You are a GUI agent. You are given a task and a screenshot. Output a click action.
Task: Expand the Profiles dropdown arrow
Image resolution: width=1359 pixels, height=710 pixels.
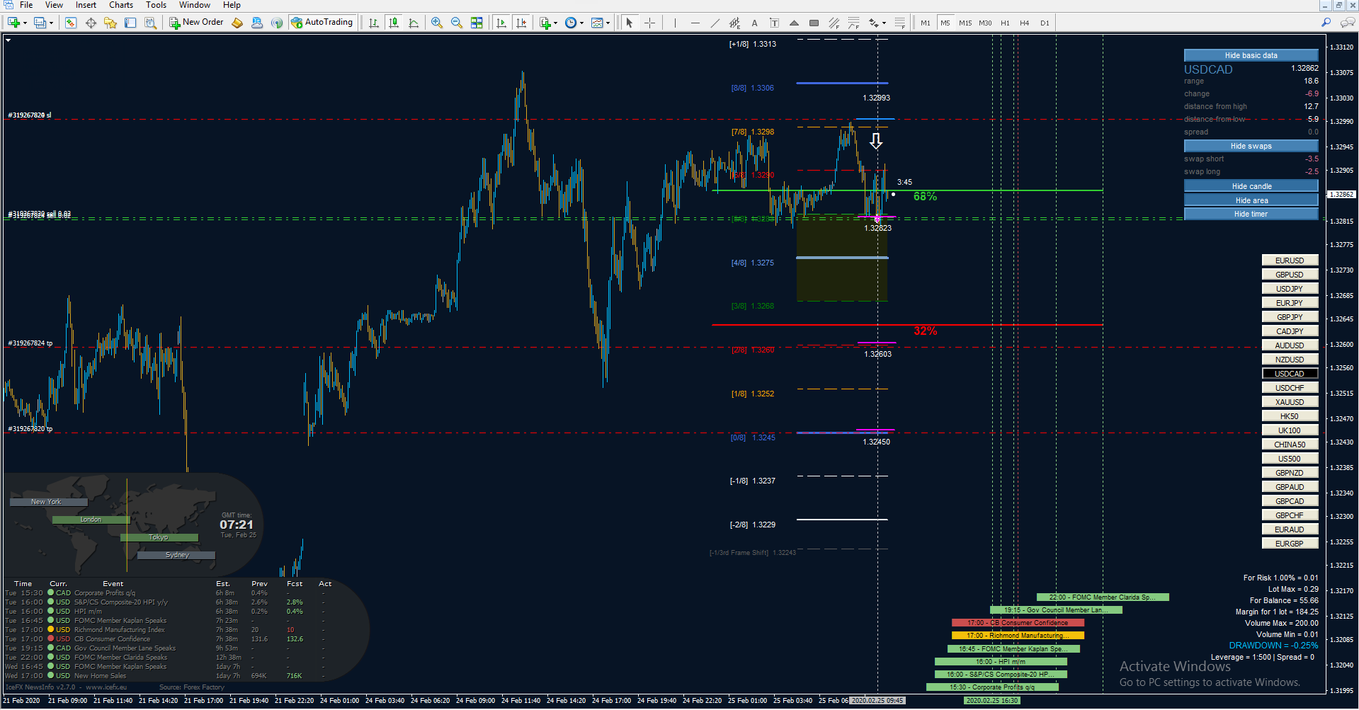coord(51,23)
